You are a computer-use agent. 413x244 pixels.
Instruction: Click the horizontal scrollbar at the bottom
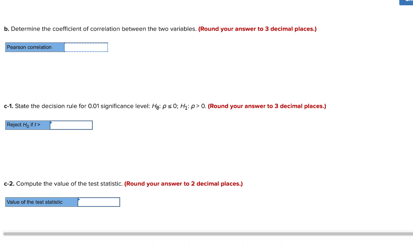206,232
